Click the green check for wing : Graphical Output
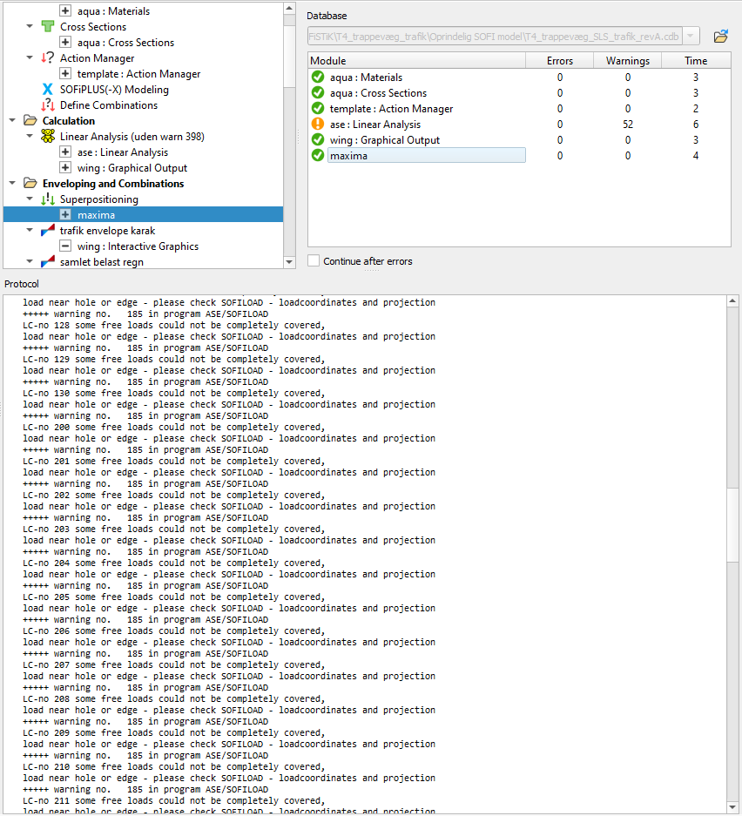The image size is (742, 816). click(317, 139)
